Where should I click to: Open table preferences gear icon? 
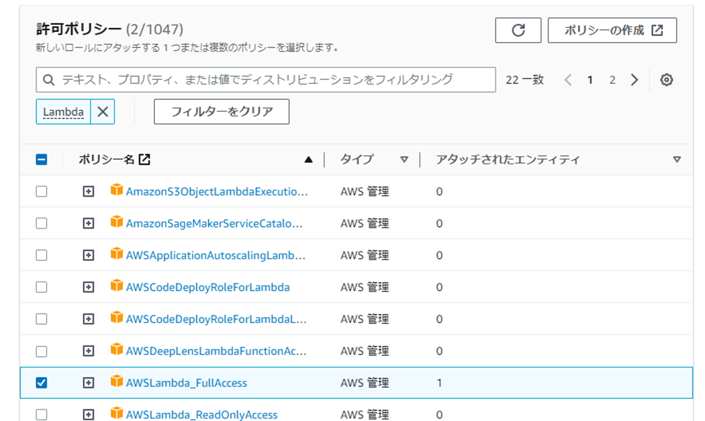point(666,80)
